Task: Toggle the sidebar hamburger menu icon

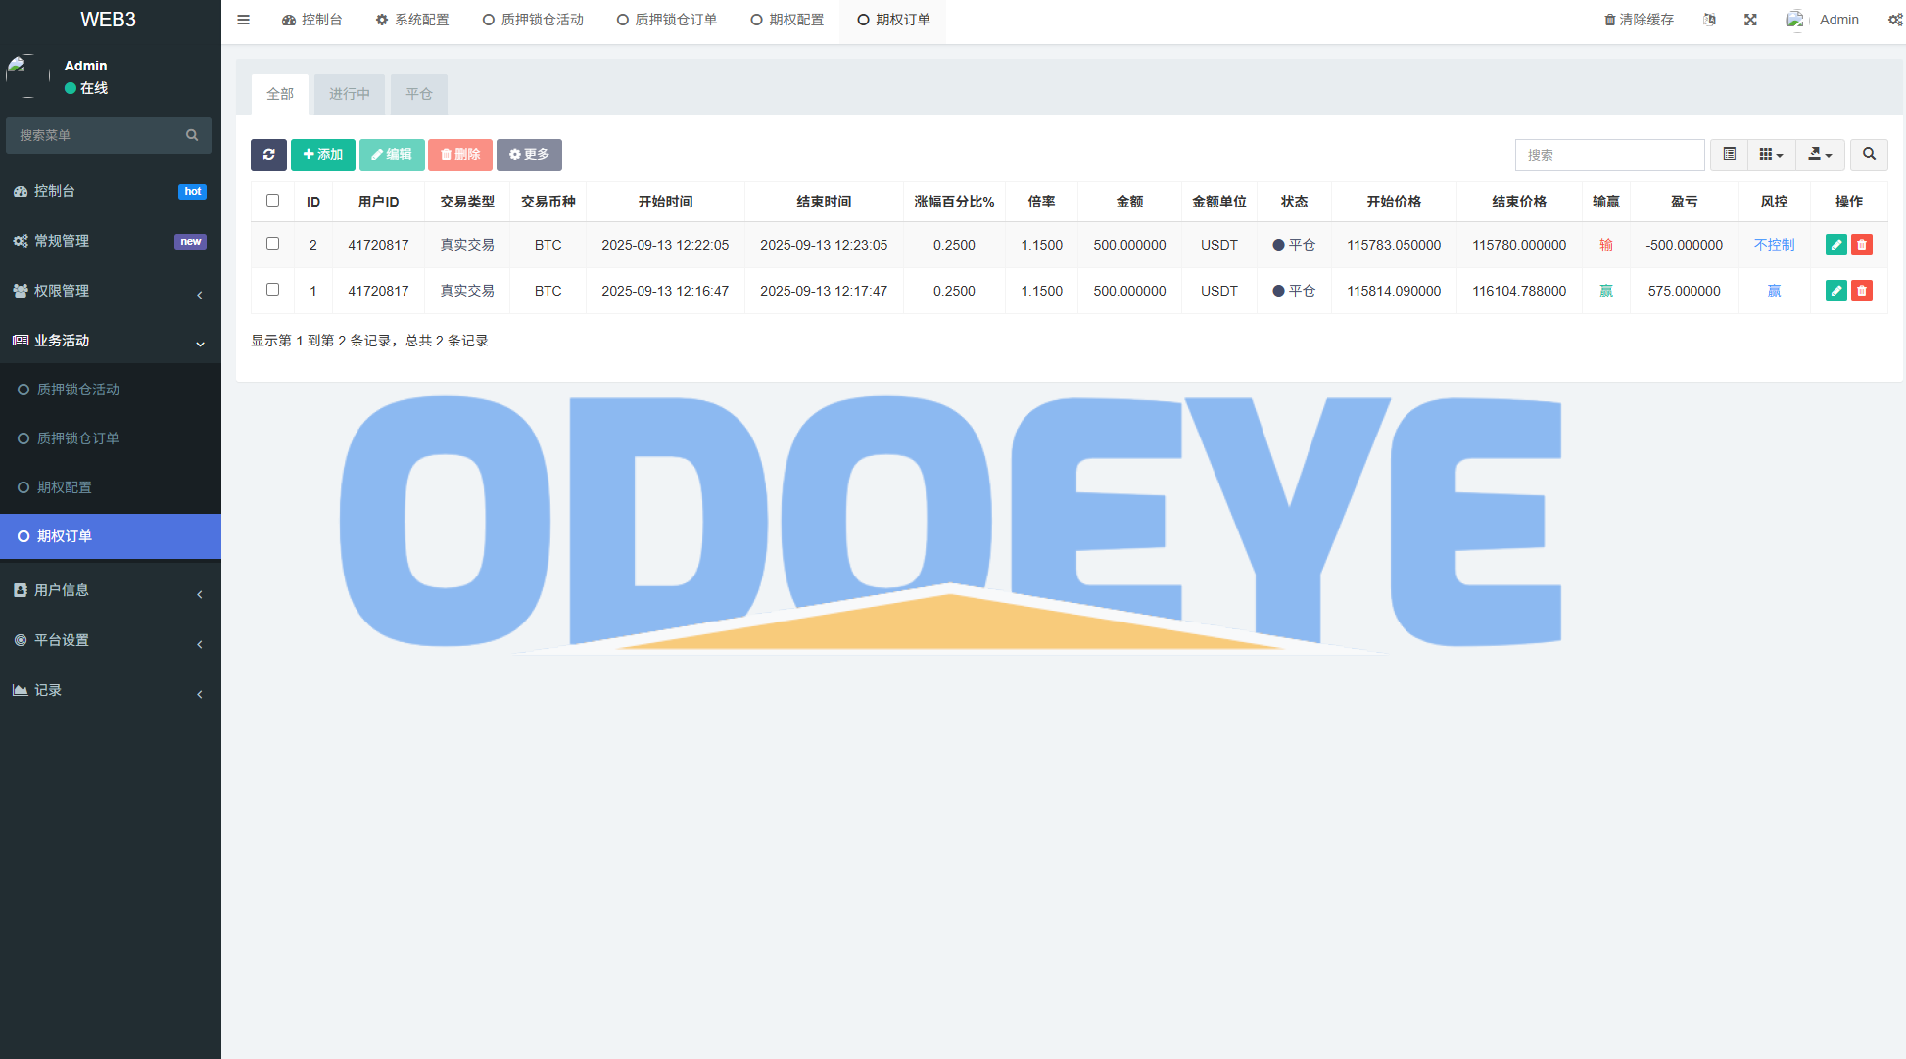Action: coord(243,20)
